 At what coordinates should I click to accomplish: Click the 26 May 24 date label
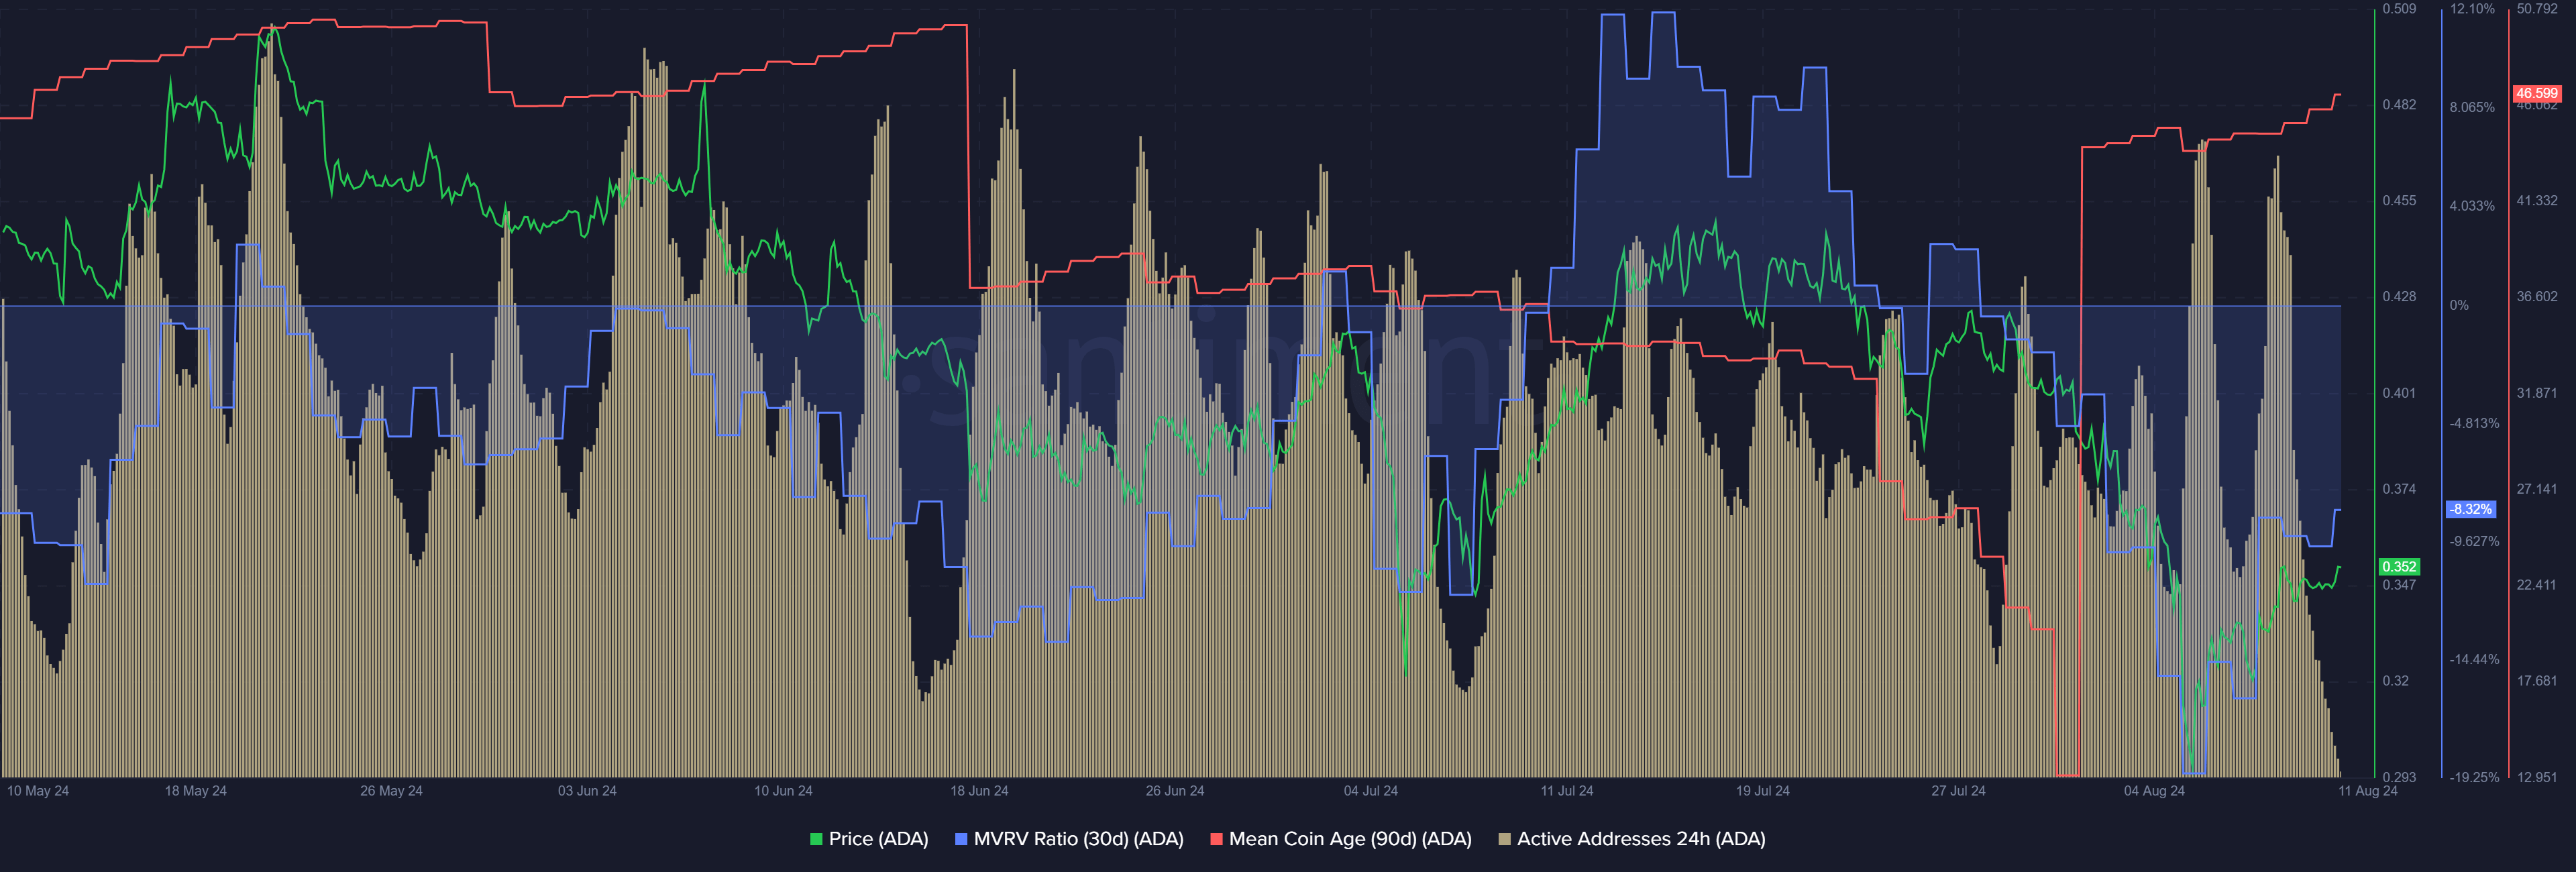(x=391, y=791)
